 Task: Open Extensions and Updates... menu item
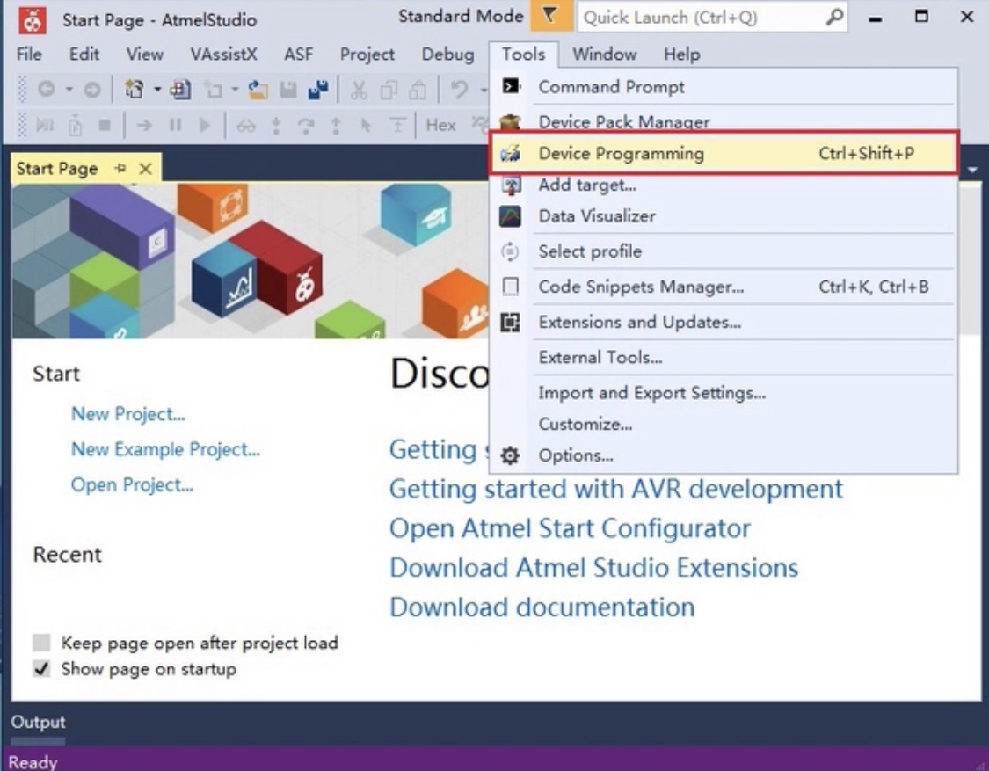(724, 322)
